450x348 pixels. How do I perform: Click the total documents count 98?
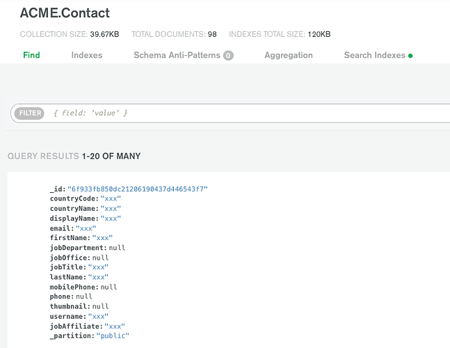[212, 34]
